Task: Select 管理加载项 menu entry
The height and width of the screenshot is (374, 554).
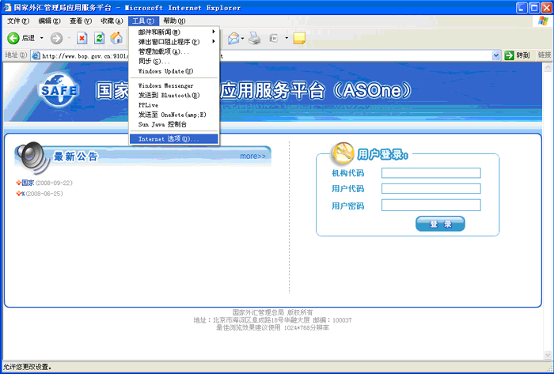Action: click(x=164, y=51)
